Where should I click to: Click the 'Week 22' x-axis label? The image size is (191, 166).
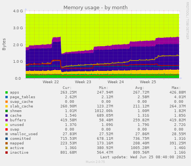(51, 82)
